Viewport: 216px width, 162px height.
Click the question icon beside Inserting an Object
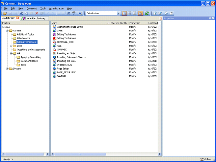55,53
